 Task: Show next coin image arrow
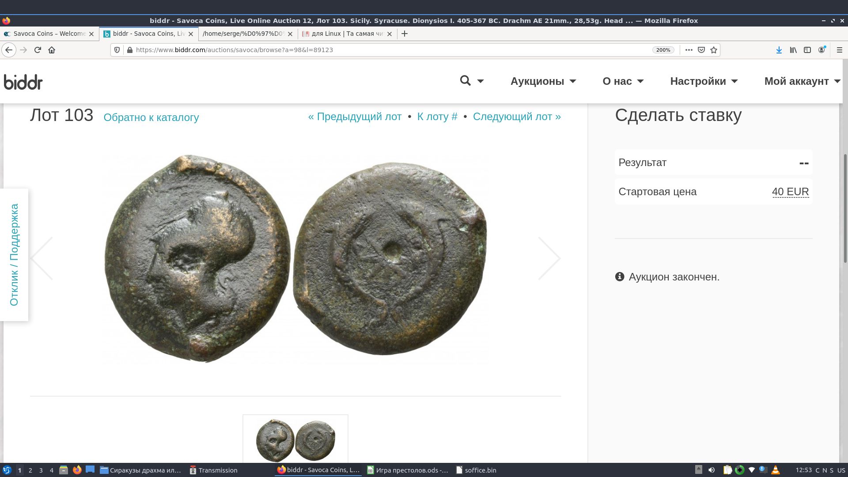(x=549, y=258)
